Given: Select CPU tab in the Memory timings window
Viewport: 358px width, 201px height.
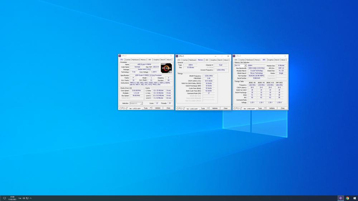Looking at the screenshot, I should point(179,60).
